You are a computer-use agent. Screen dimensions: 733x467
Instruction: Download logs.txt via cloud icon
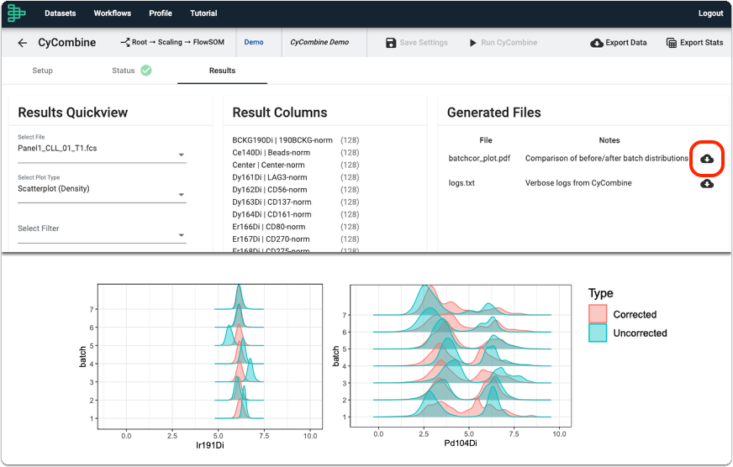pos(707,184)
